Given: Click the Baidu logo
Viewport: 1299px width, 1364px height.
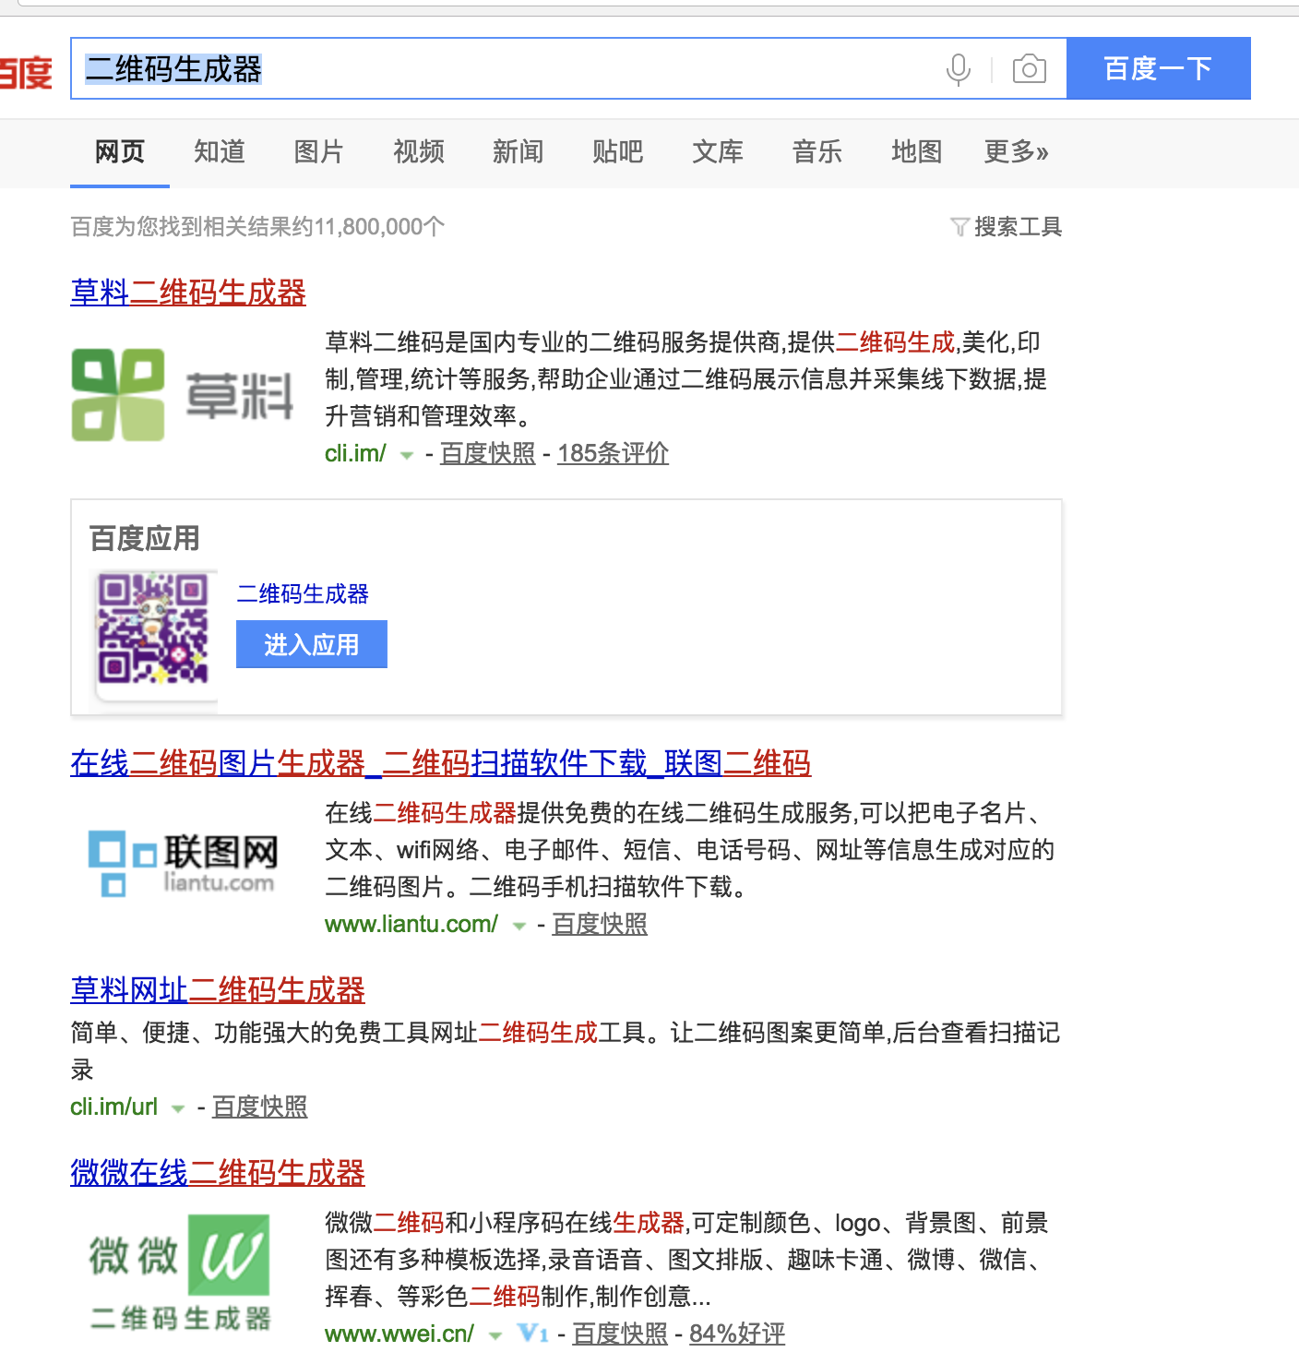Looking at the screenshot, I should (x=26, y=72).
